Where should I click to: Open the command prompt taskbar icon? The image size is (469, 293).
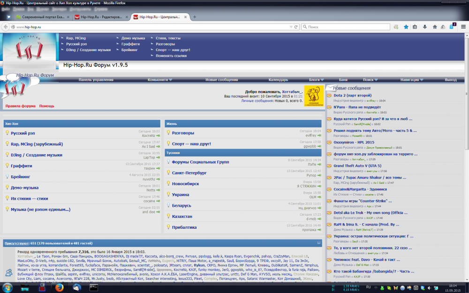pyautogui.click(x=94, y=288)
